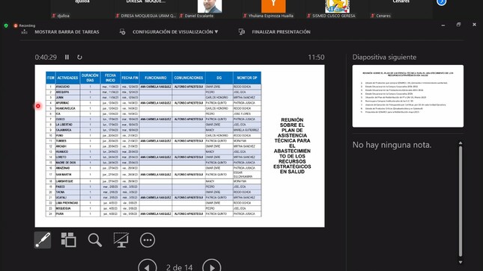Select the pen and laser pointer tool
483x271 pixels.
[43, 240]
